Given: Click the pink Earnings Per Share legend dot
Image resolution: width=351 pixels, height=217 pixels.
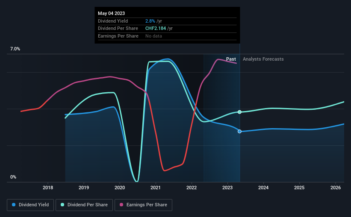Looking at the screenshot, I should (x=121, y=205).
